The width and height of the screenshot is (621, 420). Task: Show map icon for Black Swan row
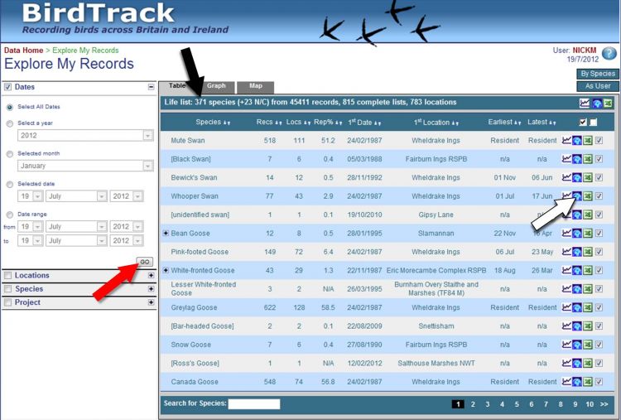[577, 159]
